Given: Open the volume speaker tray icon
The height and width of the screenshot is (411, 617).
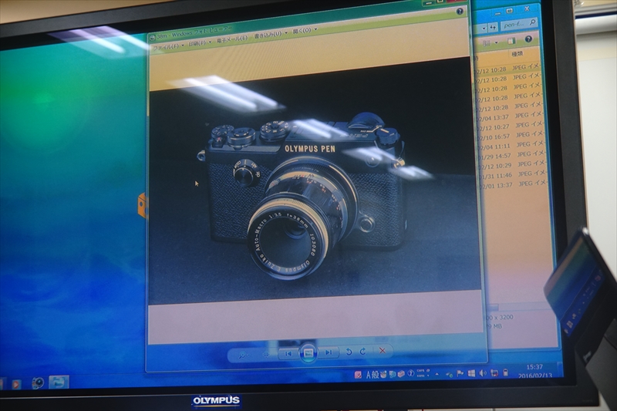Looking at the screenshot, I should tap(483, 373).
